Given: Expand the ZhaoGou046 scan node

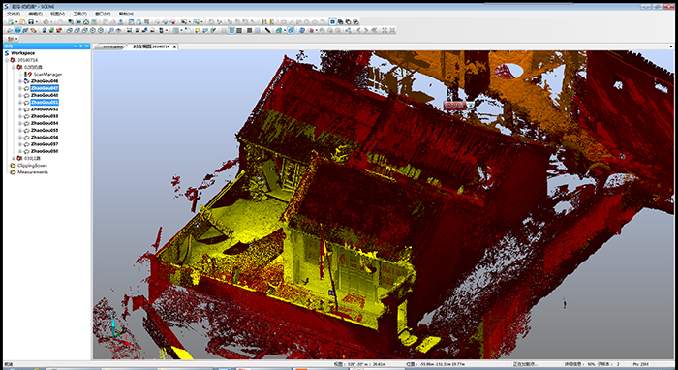Looking at the screenshot, I should (20, 81).
